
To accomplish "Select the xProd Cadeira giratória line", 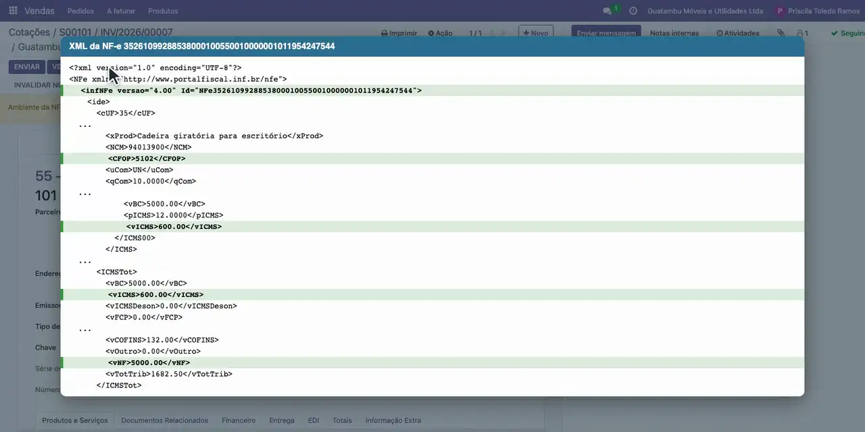I will point(214,136).
